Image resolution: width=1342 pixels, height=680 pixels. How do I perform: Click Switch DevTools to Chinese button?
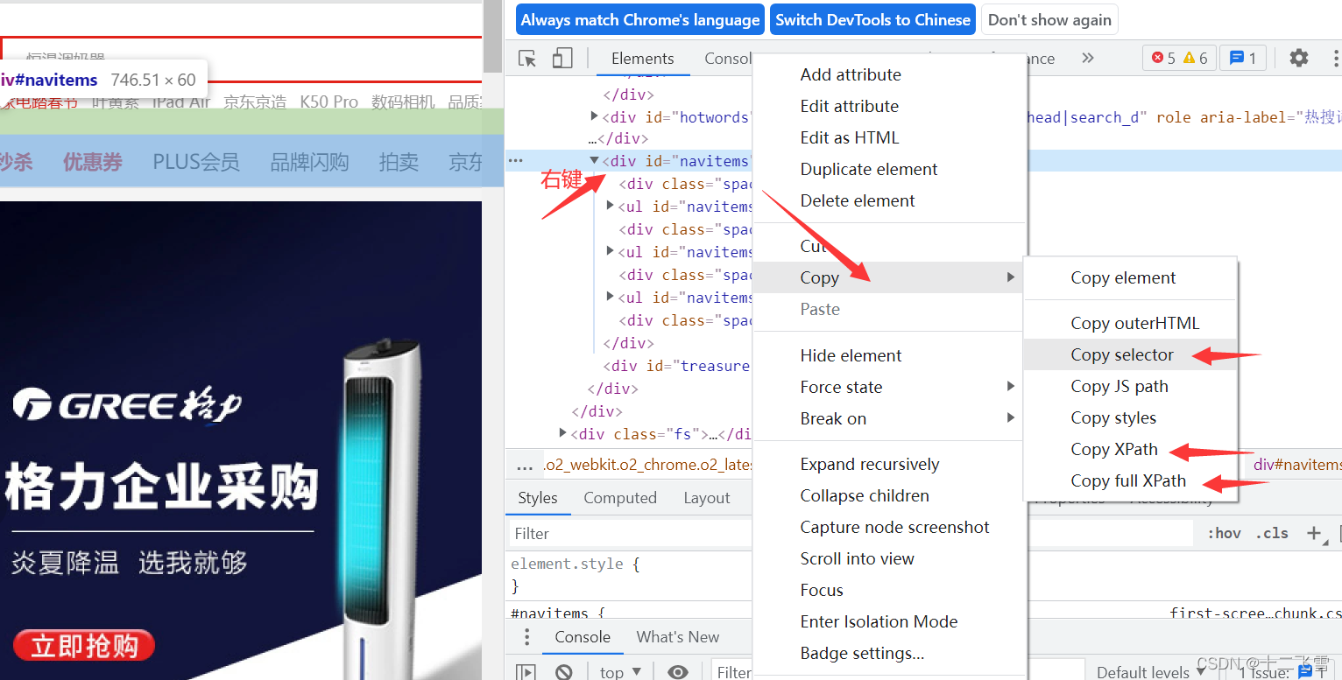[x=873, y=20]
